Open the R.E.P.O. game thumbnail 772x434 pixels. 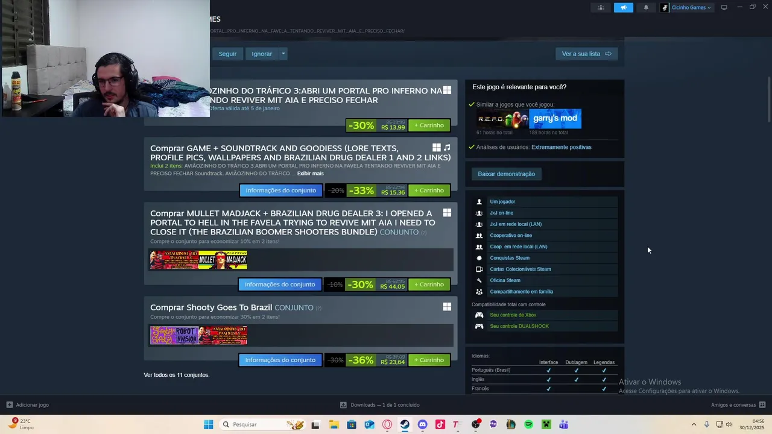point(502,119)
